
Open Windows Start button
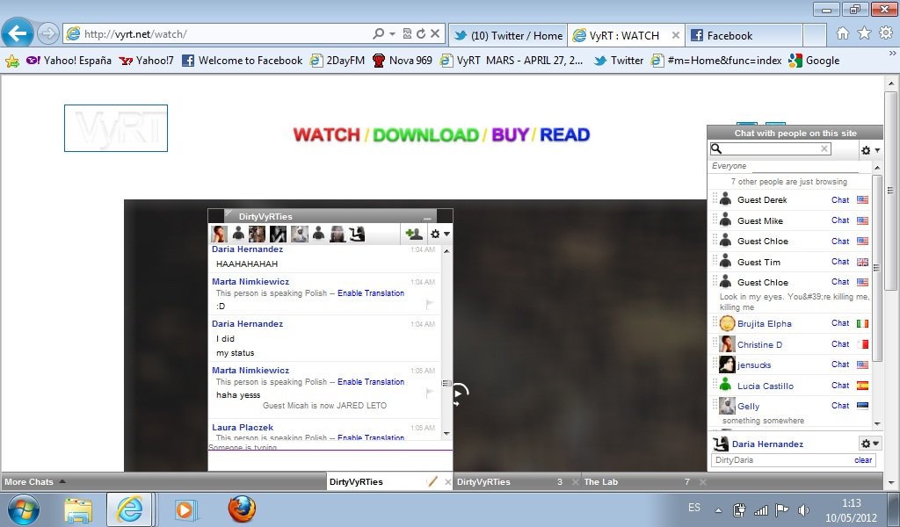click(24, 509)
